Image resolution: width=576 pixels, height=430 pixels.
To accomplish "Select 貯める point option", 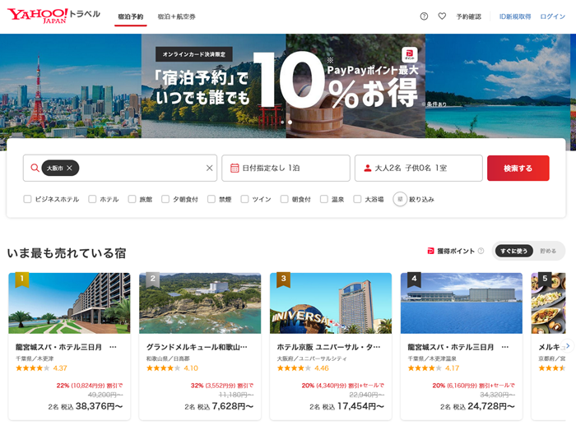I will (548, 251).
